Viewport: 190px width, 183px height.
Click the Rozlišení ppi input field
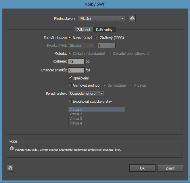(76, 61)
